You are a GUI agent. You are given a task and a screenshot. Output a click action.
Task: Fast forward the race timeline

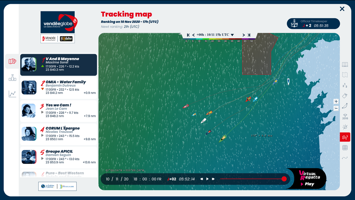click(x=213, y=179)
